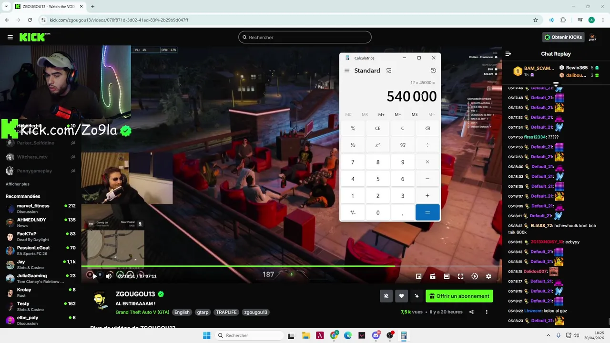Open browser tab search dropdown arrow

7,6
